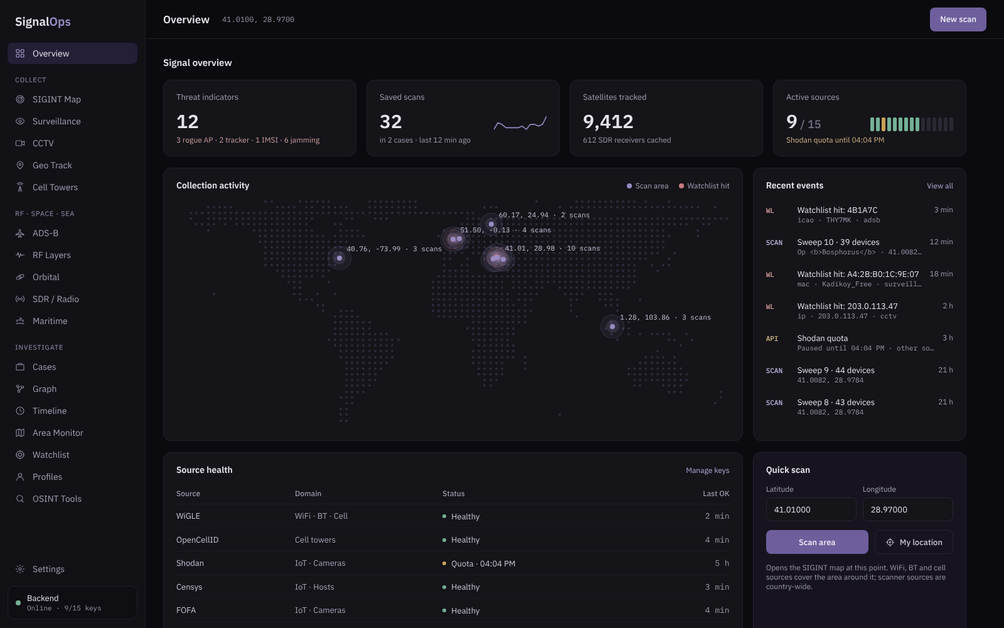Open the Sweep 10 · 39 devices event
1004x628 pixels.
860,247
